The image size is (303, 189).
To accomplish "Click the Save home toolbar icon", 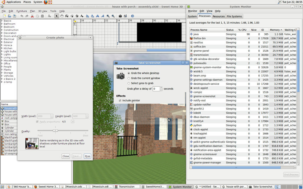I will [x=14, y=16].
